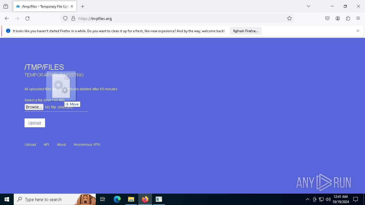Viewport: 365px width, 205px height.
Task: Open the tracking protection shield icon
Action: tap(65, 19)
